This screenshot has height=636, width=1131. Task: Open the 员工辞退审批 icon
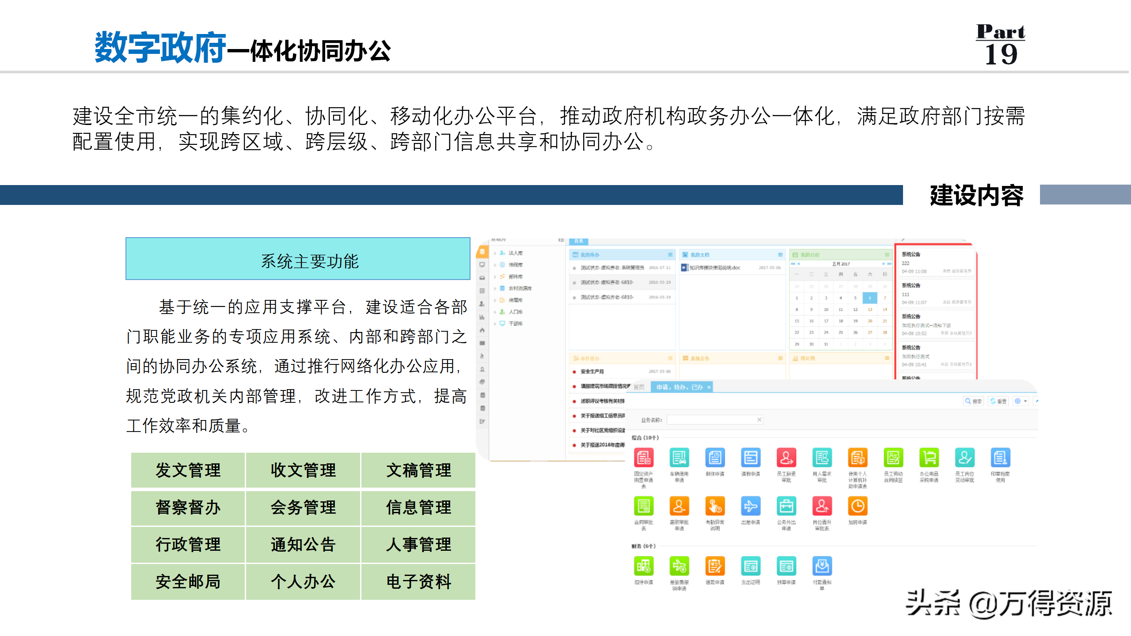(786, 458)
